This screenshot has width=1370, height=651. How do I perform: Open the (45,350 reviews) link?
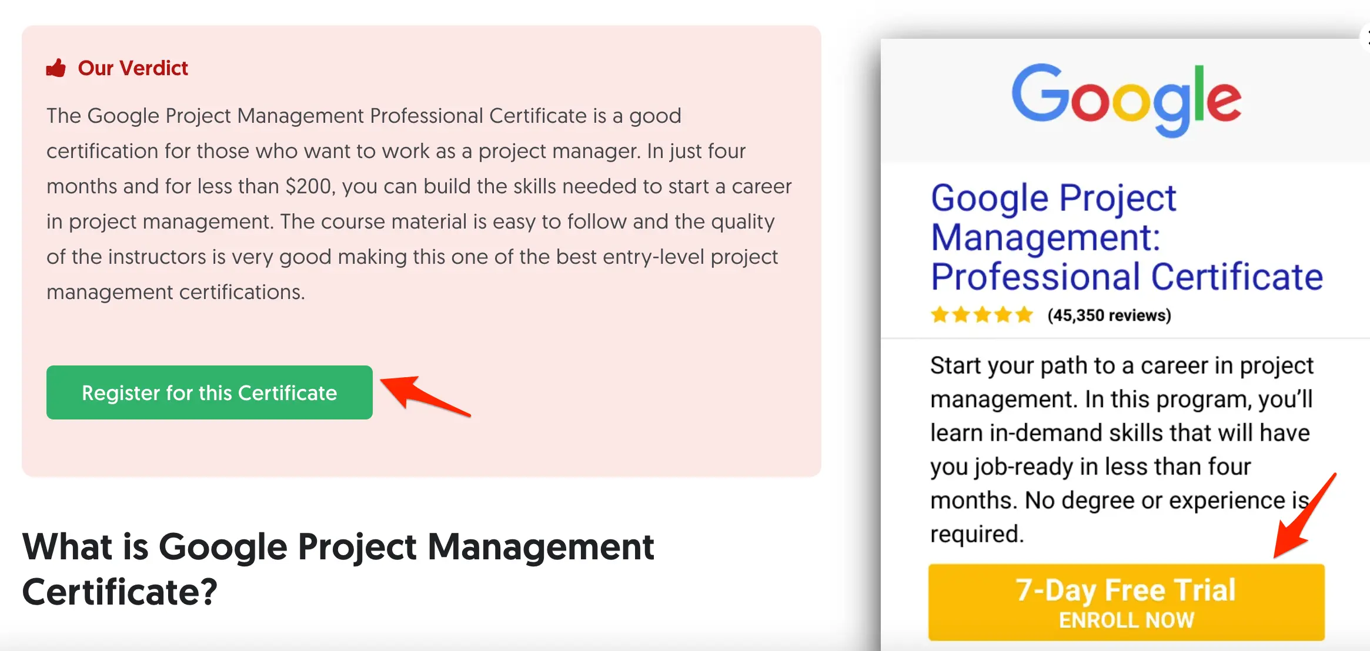pyautogui.click(x=1109, y=316)
